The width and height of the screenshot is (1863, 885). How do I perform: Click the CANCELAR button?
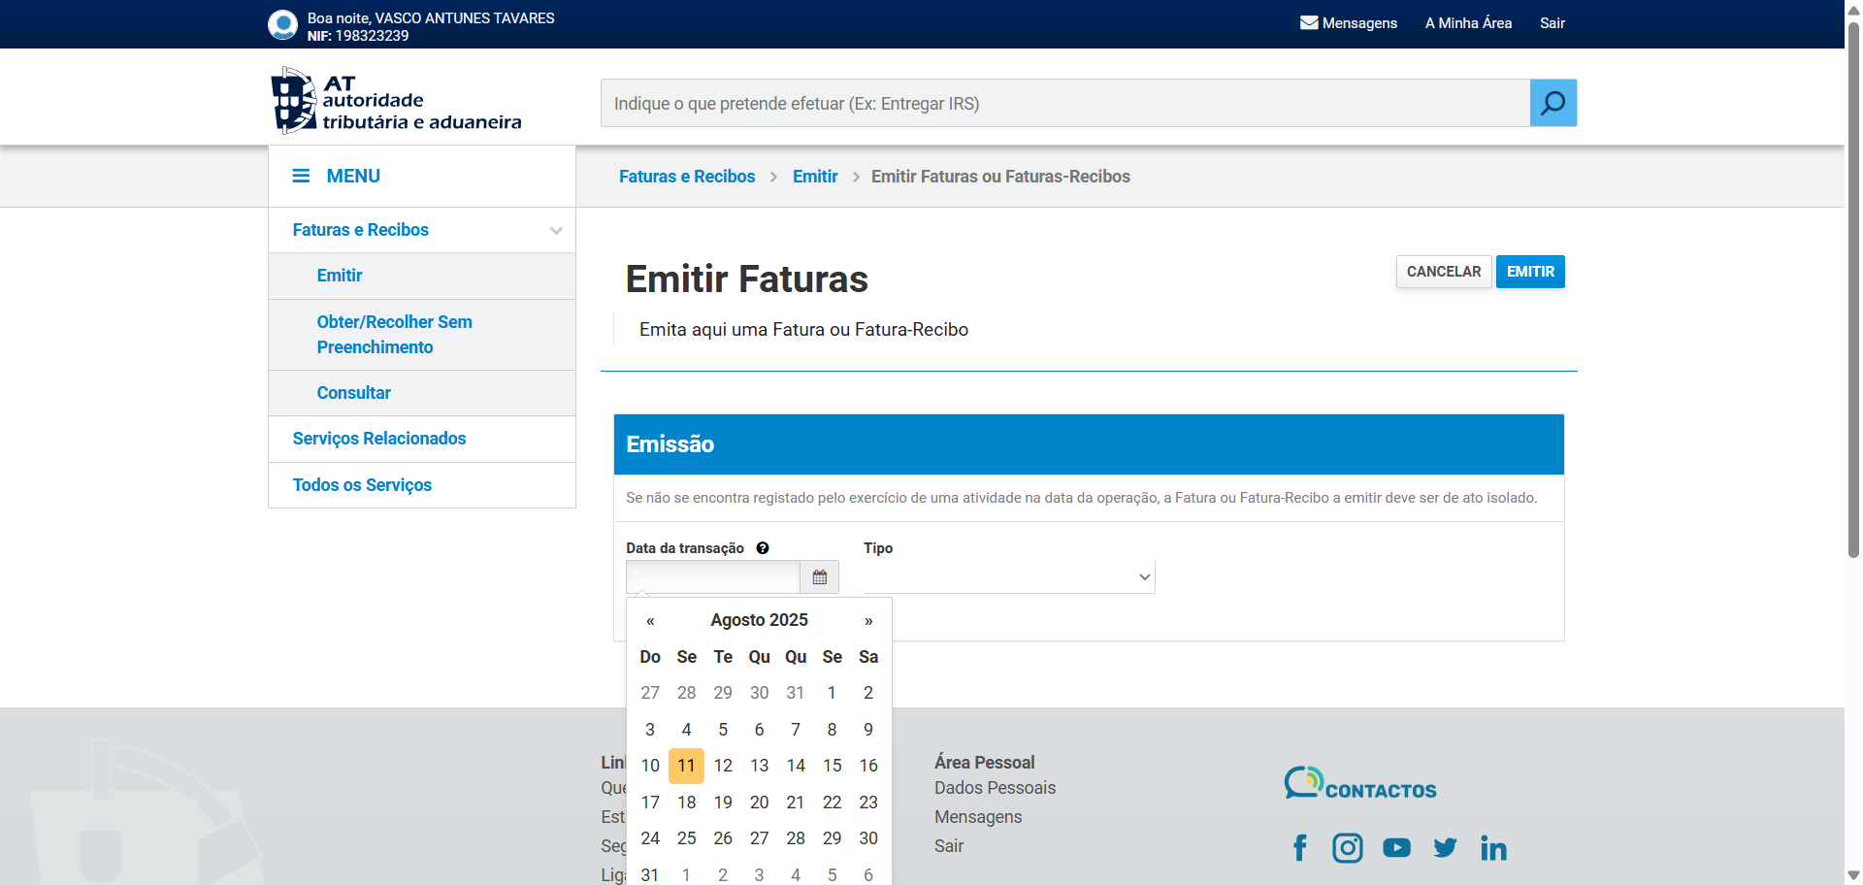[x=1444, y=272]
